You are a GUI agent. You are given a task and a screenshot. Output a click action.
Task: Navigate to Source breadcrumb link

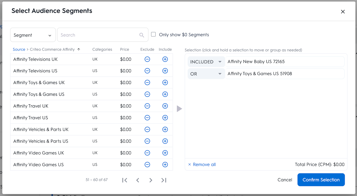click(x=19, y=49)
